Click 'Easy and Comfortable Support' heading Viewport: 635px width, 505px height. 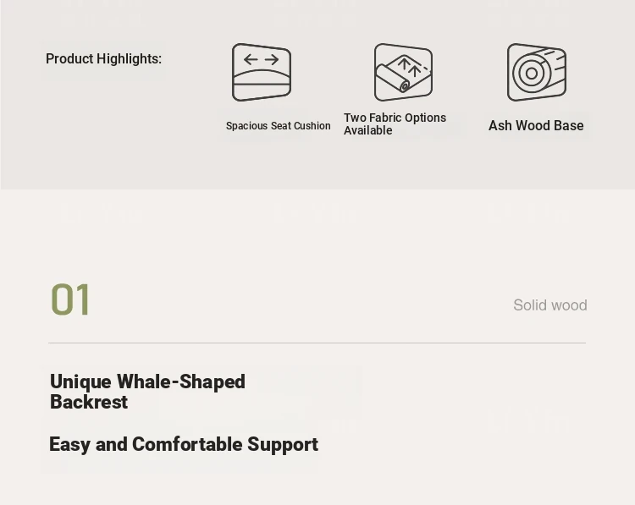point(184,444)
